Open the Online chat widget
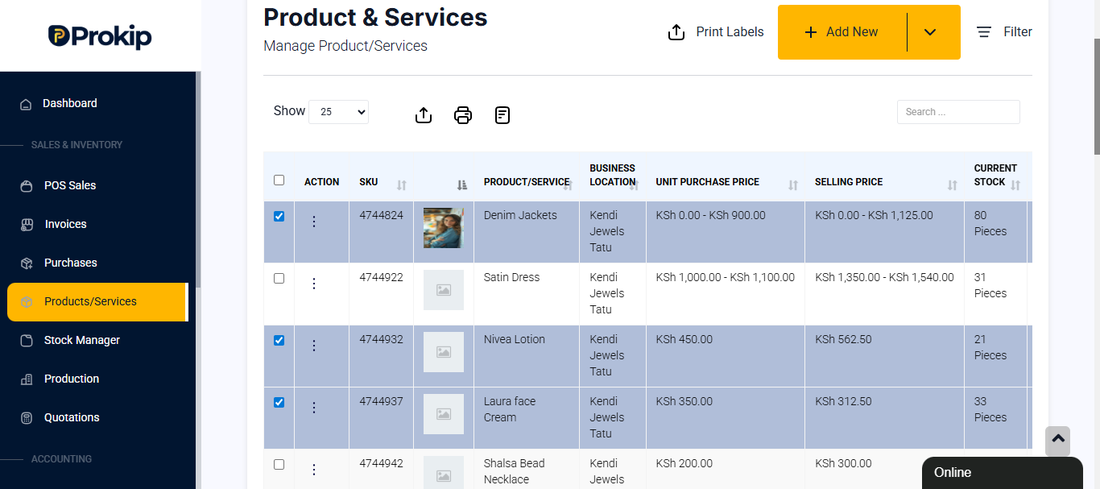Image resolution: width=1100 pixels, height=489 pixels. pos(1002,473)
